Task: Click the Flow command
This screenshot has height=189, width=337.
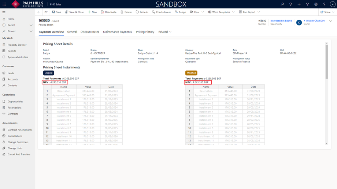Action: point(195,12)
